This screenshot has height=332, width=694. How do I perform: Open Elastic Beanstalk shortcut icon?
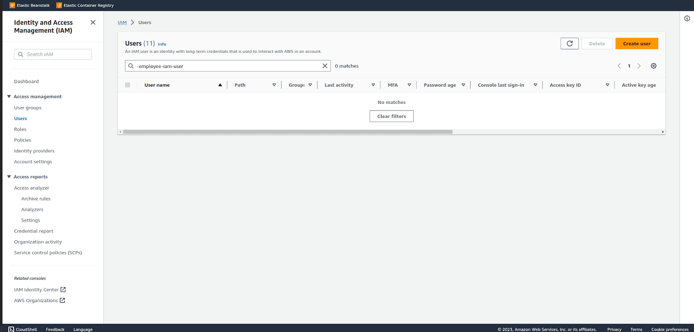(x=12, y=5)
